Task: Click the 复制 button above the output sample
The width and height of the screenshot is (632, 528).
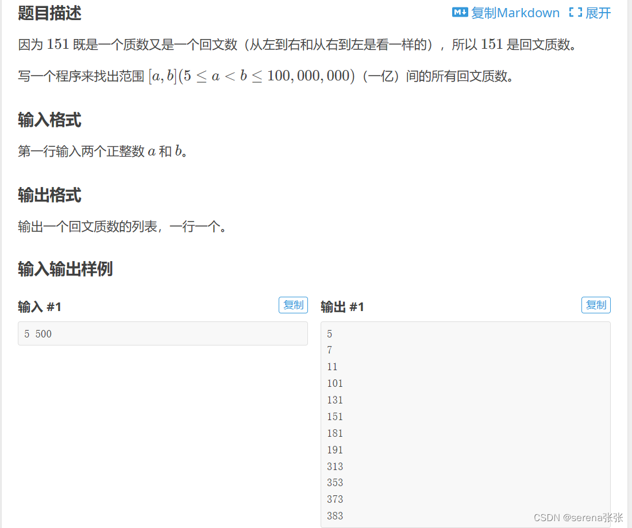Action: pyautogui.click(x=596, y=305)
